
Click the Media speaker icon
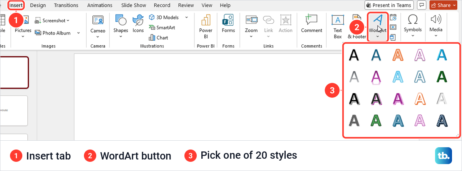[x=436, y=20]
